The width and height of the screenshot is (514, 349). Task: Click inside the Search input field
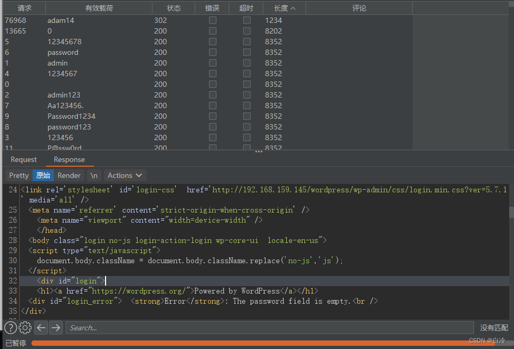click(213, 327)
